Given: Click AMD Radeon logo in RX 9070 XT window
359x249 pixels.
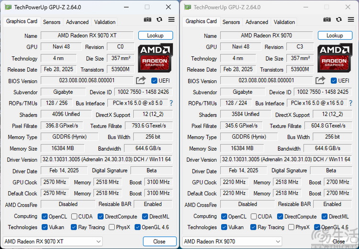Looking at the screenshot, I should coord(156,58).
